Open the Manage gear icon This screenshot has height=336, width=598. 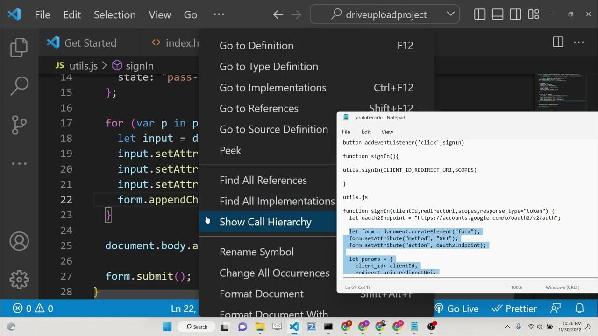19,280
